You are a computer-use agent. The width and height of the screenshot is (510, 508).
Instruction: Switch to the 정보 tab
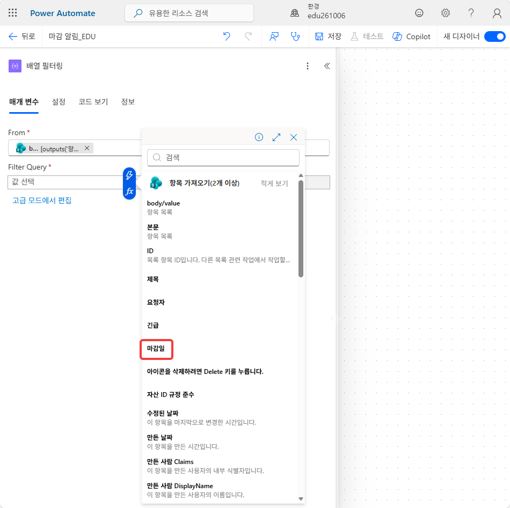coord(128,102)
